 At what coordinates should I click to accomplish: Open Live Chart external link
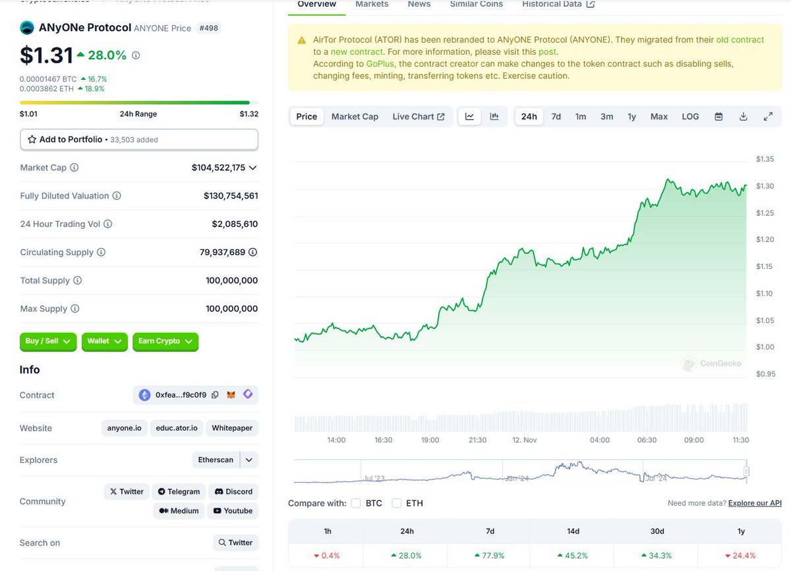pos(419,117)
